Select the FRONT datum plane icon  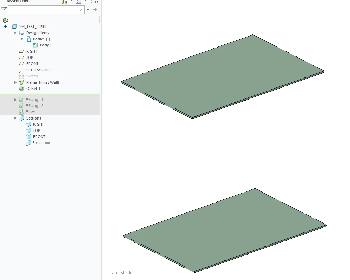pos(22,64)
